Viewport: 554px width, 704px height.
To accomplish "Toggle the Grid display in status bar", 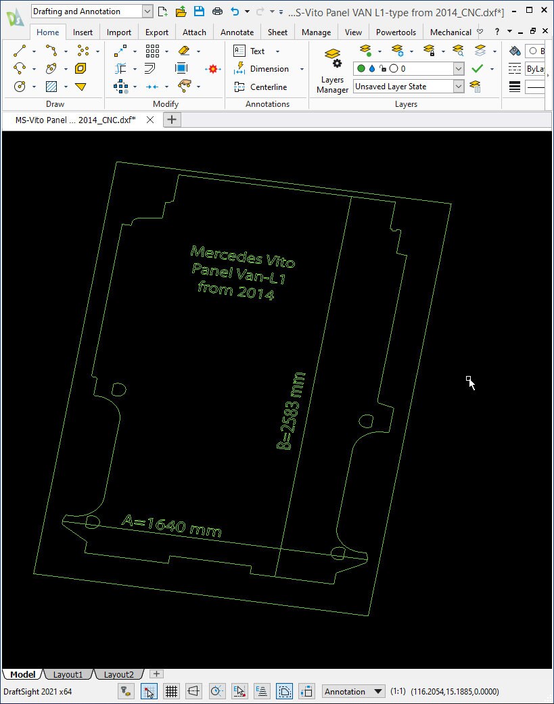I will coord(172,691).
